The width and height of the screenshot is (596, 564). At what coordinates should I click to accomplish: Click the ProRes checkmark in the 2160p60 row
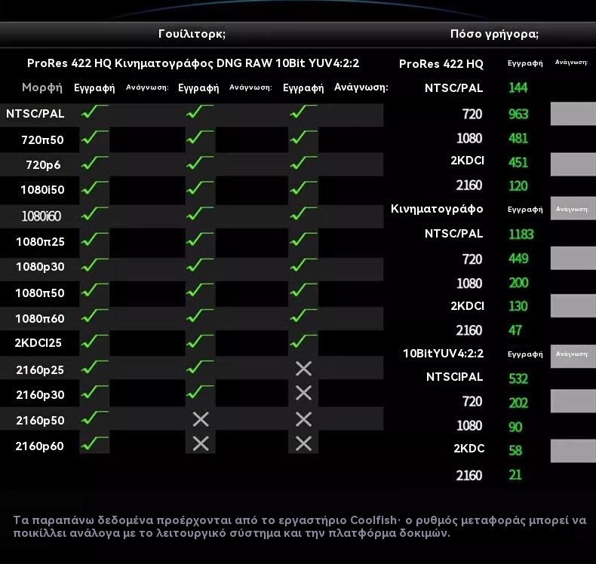pyautogui.click(x=94, y=444)
